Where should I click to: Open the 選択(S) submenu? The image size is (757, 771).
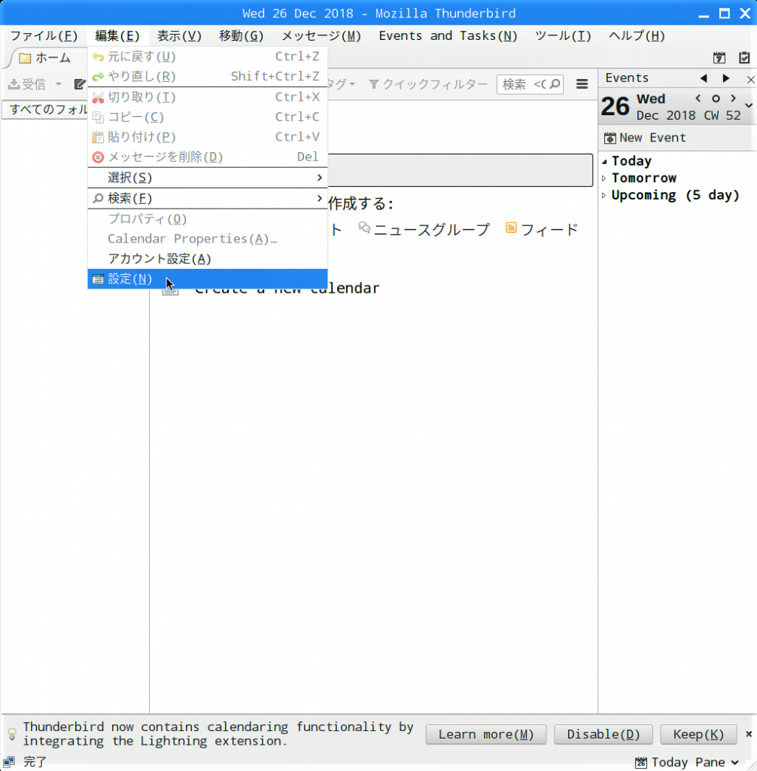pyautogui.click(x=208, y=178)
